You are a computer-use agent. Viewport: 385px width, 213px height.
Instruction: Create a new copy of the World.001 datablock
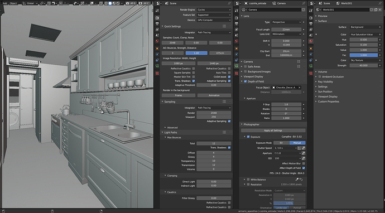click(x=376, y=9)
